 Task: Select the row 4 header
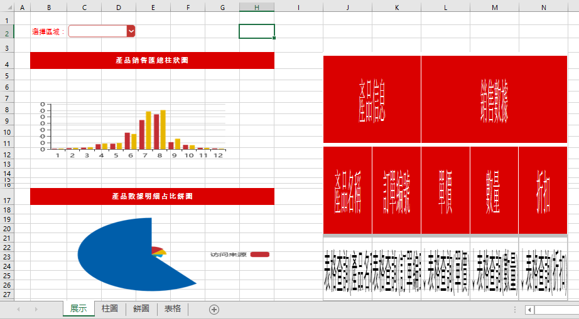(x=6, y=65)
